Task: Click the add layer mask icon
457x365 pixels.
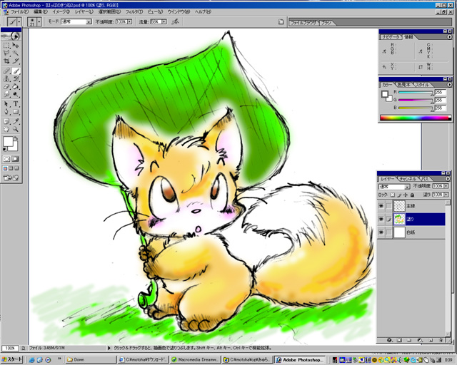Action: click(x=399, y=340)
